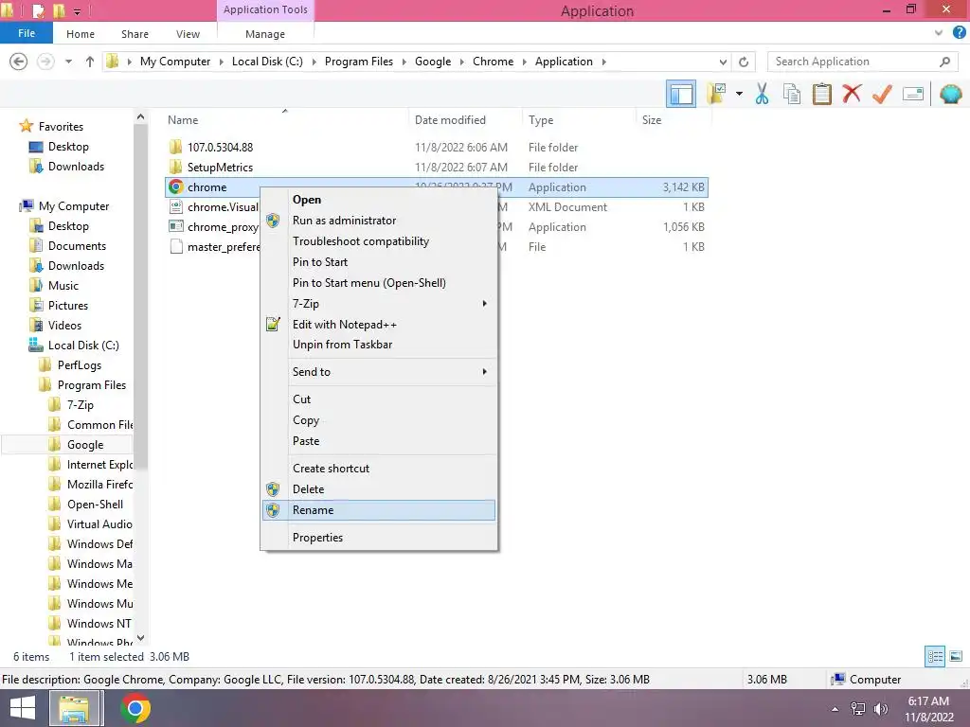970x727 pixels.
Task: Open the recent locations dropdown arrow
Action: coord(68,62)
